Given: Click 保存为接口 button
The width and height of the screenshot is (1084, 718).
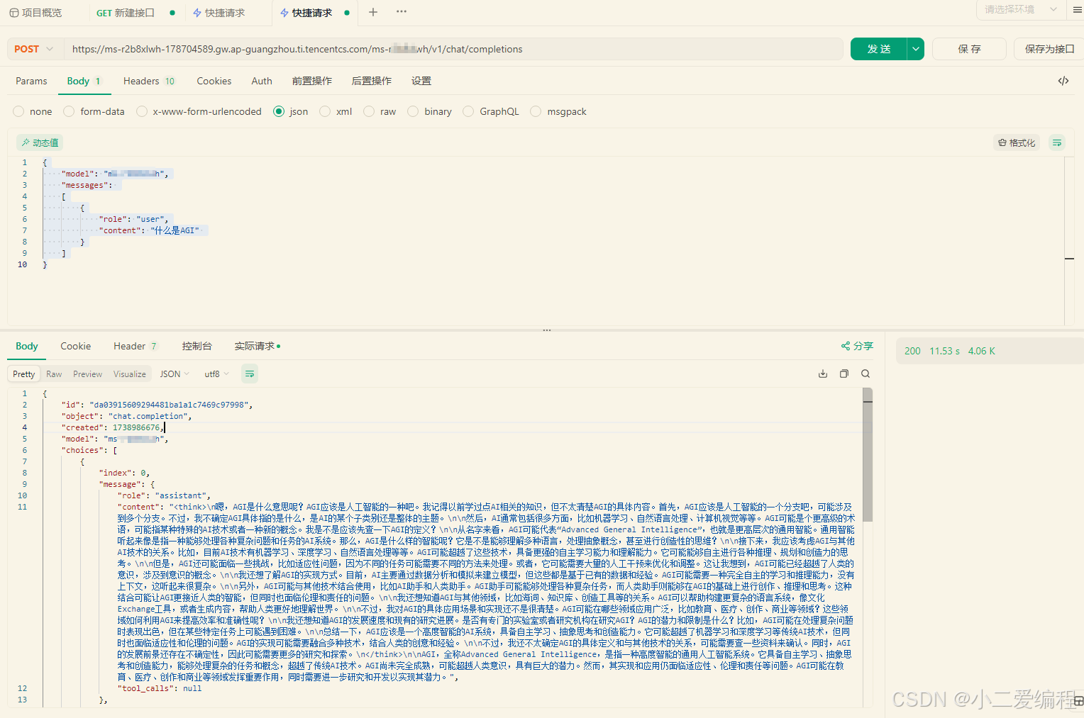Looking at the screenshot, I should pyautogui.click(x=1049, y=49).
